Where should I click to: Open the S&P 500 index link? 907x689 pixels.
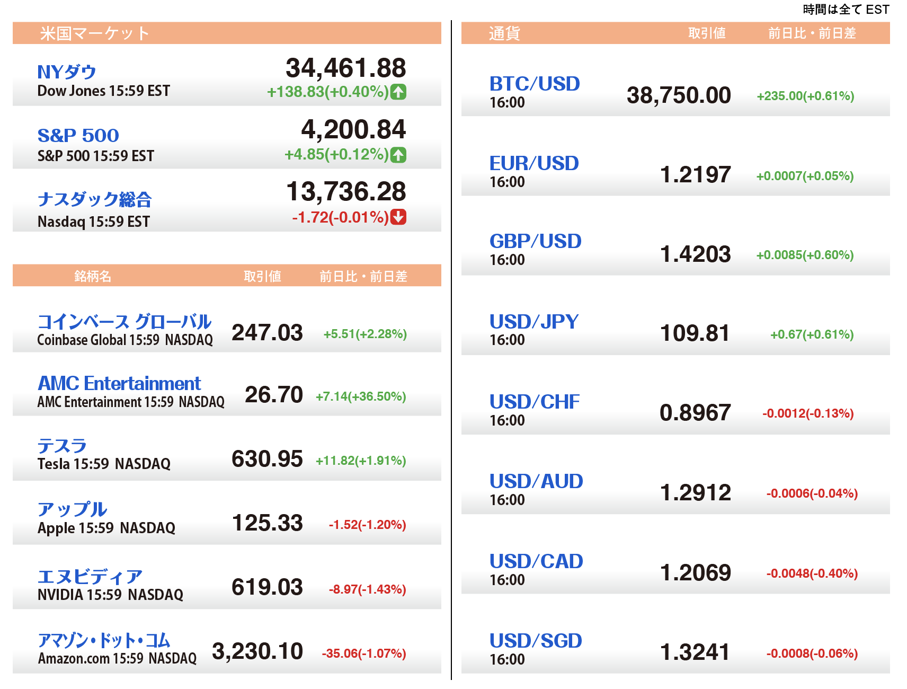[x=78, y=136]
